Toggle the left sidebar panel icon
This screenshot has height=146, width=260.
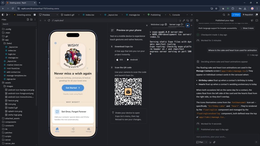click(3, 15)
